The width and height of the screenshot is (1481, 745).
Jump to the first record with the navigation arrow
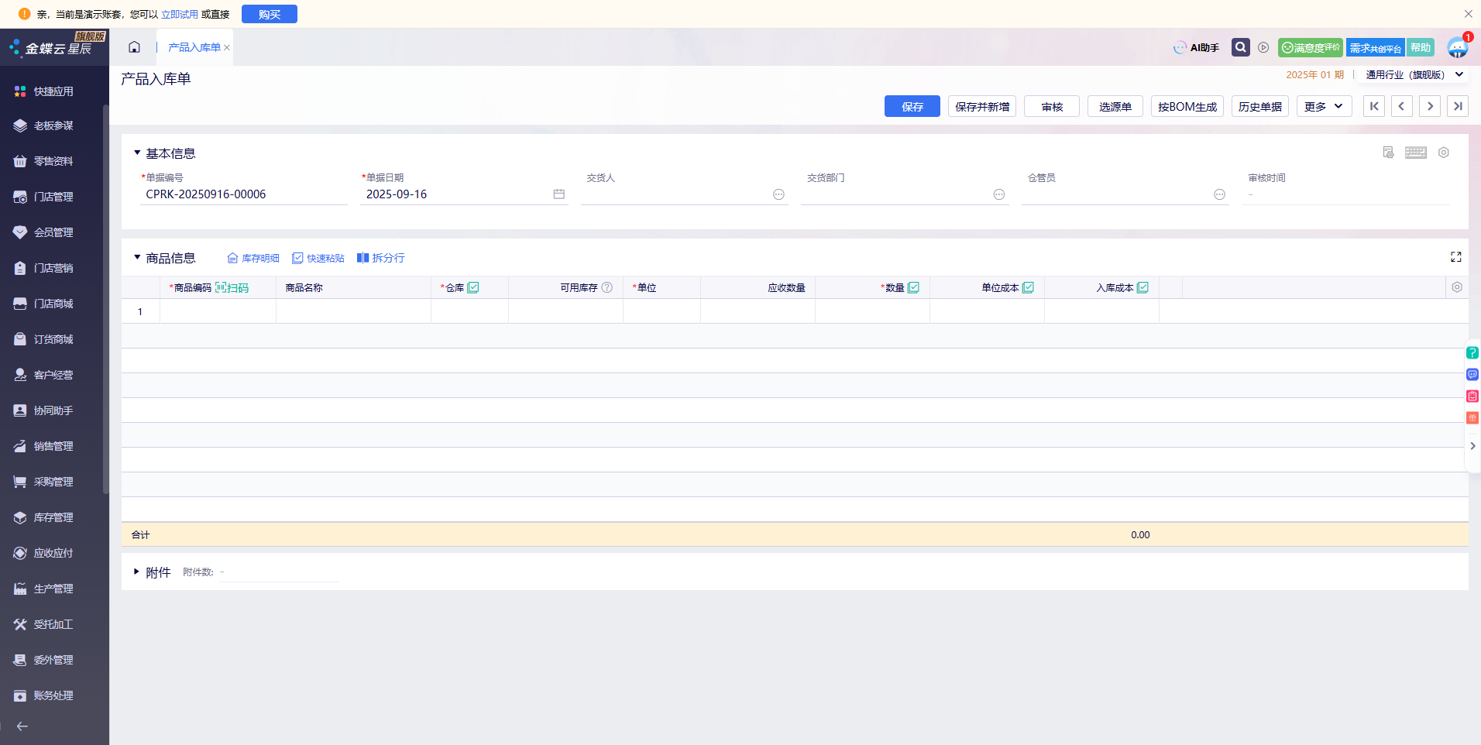point(1373,107)
